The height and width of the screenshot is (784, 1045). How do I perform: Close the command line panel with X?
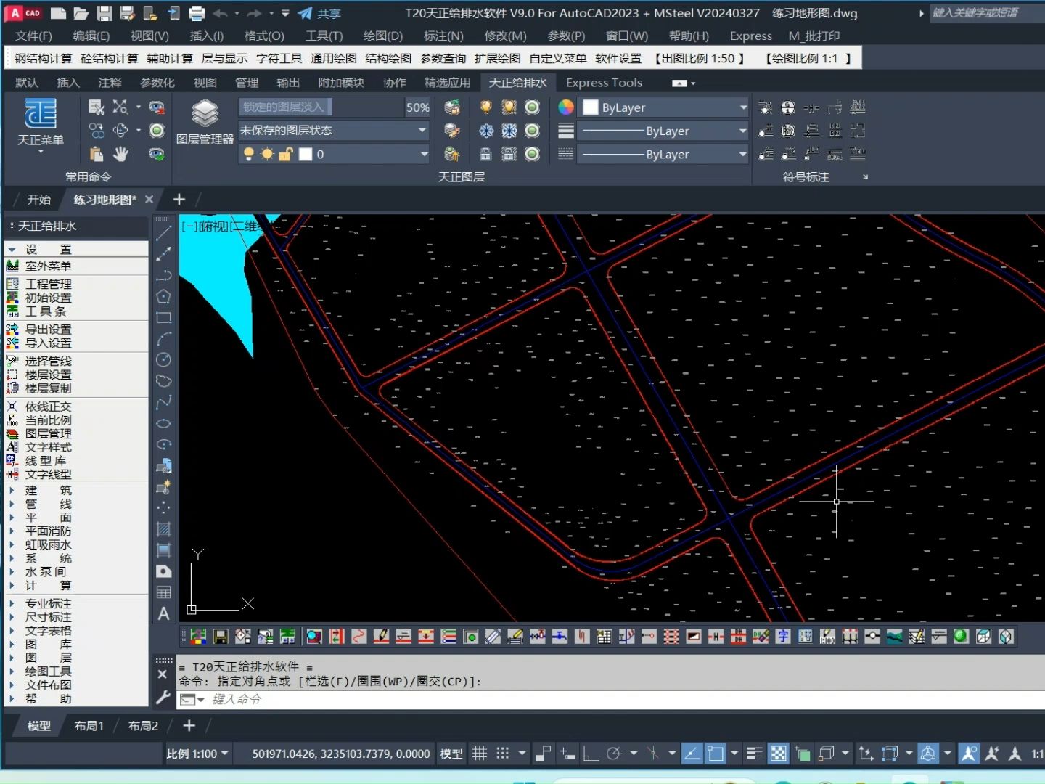pyautogui.click(x=163, y=674)
